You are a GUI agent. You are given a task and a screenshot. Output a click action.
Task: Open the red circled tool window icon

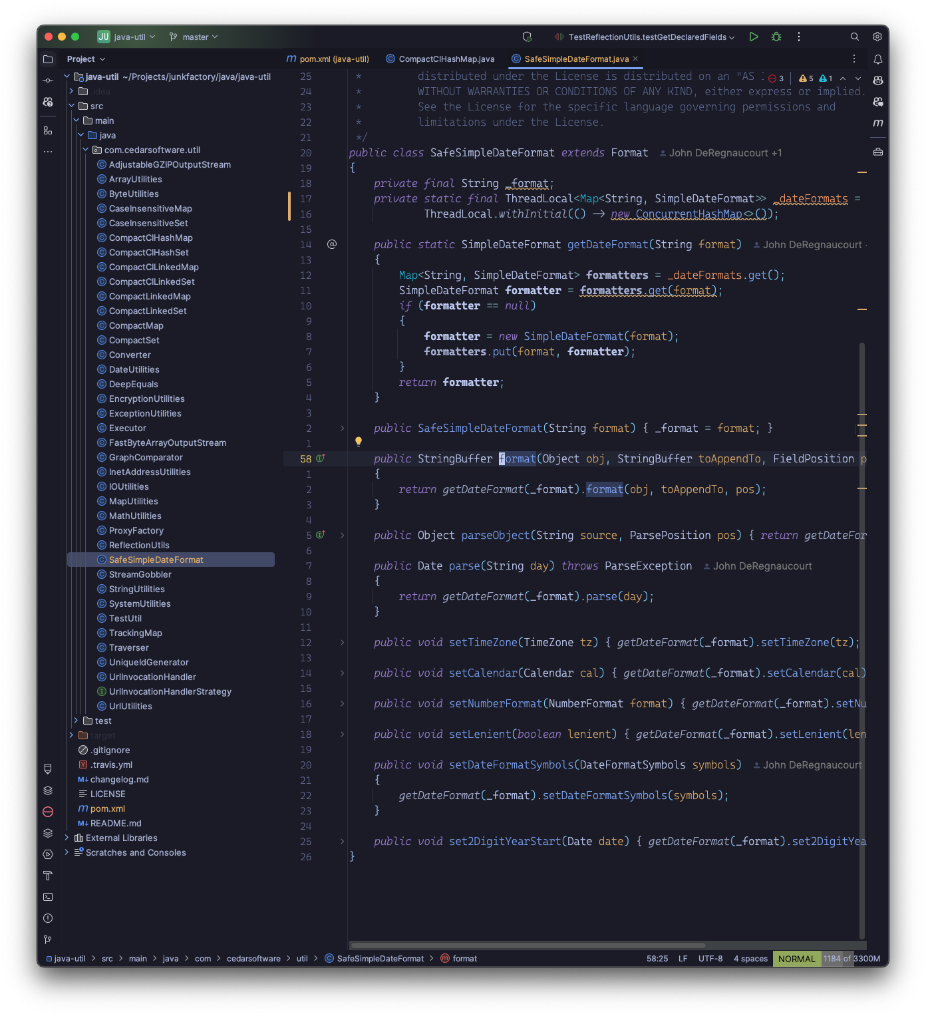pyautogui.click(x=48, y=812)
